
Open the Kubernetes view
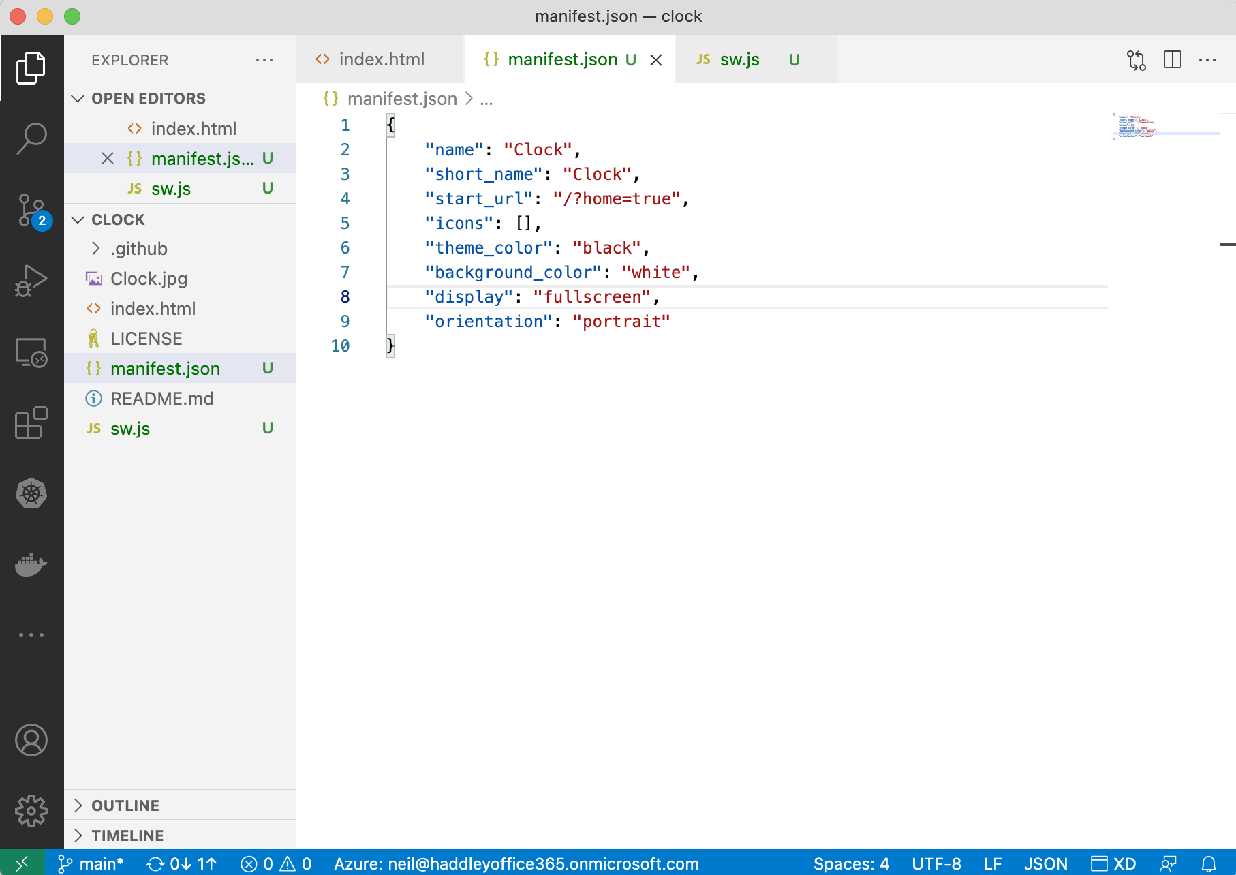31,493
